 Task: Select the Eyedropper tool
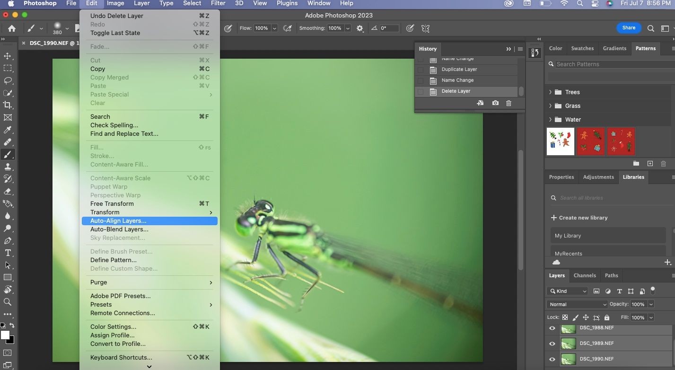[x=8, y=130]
